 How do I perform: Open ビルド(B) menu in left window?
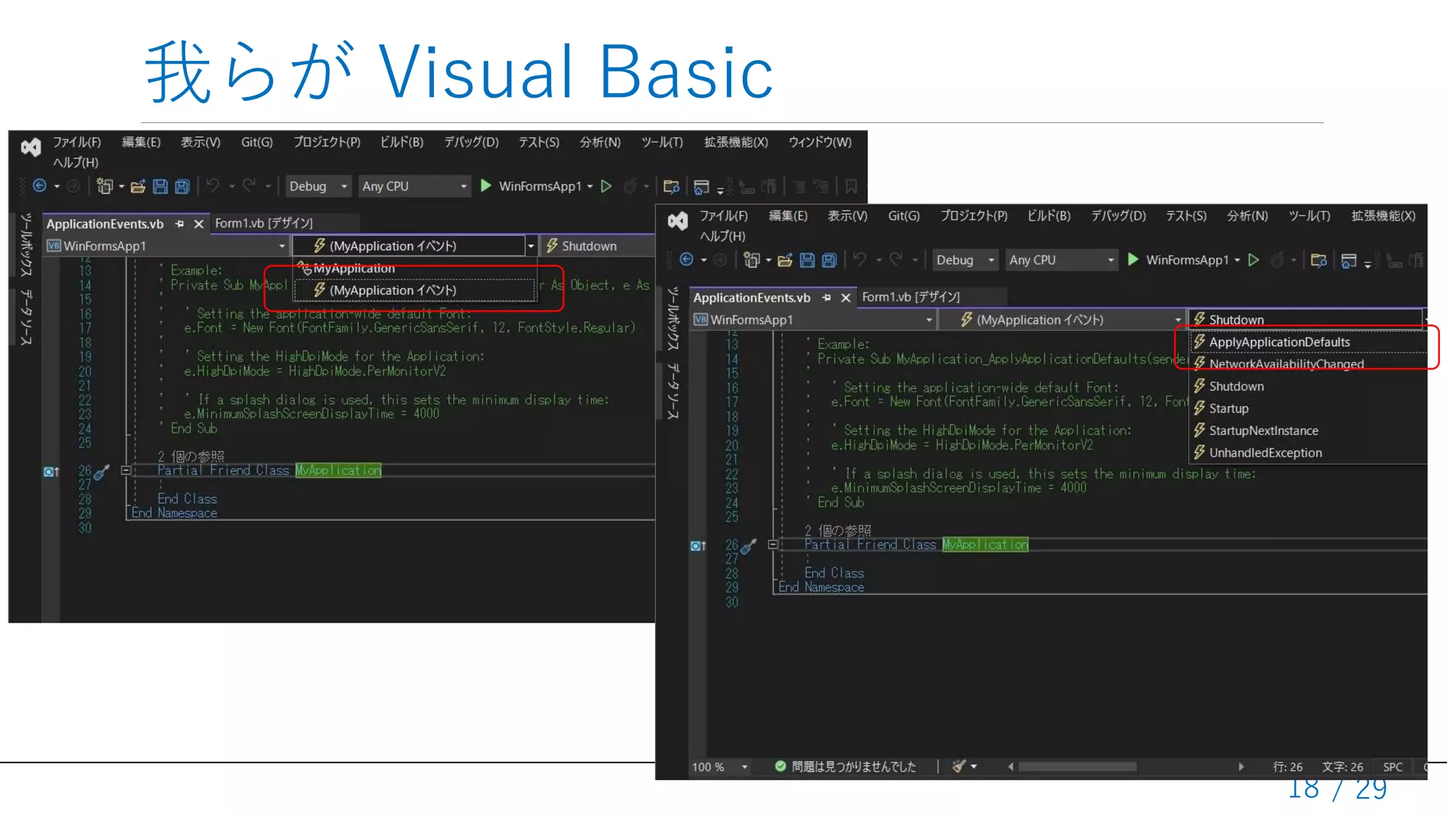[x=401, y=142]
